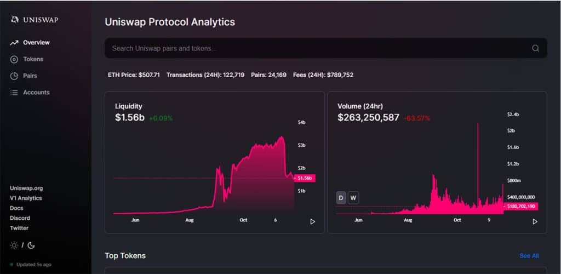Image resolution: width=561 pixels, height=274 pixels.
Task: Click the Volume (24hr) chart title
Action: click(360, 106)
